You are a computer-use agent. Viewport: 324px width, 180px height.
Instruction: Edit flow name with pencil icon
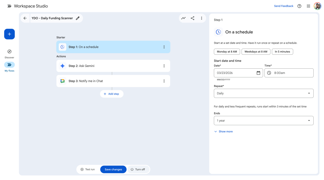click(x=78, y=18)
